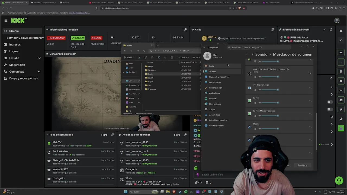Go up one folder in File Explorer

pos(138,51)
